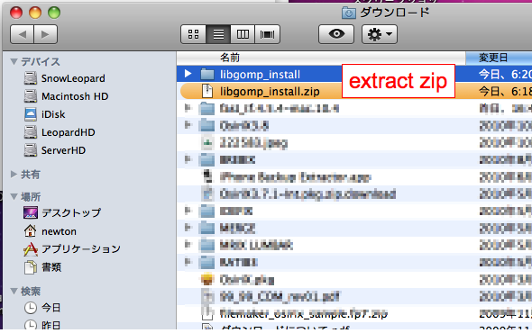Viewport: 532px width, 333px height.
Task: Open the newton home folder
Action: pos(50,231)
